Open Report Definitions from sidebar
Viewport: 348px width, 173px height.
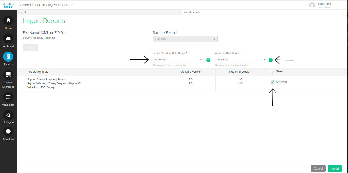[8, 75]
